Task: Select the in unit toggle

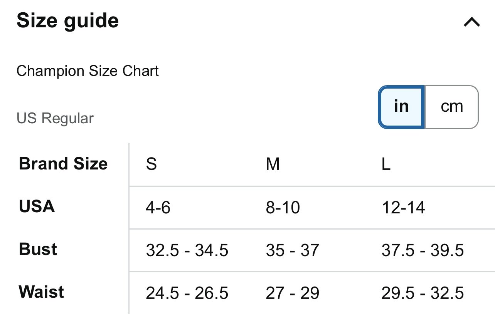Action: click(x=401, y=107)
